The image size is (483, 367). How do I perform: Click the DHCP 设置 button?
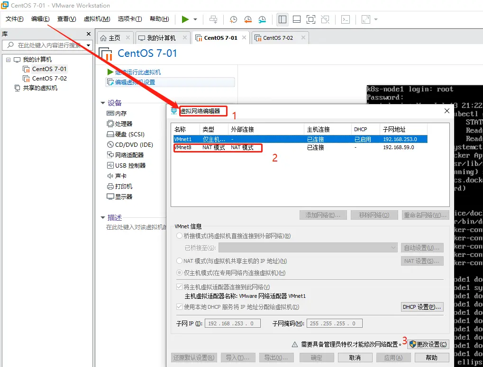[x=422, y=307]
